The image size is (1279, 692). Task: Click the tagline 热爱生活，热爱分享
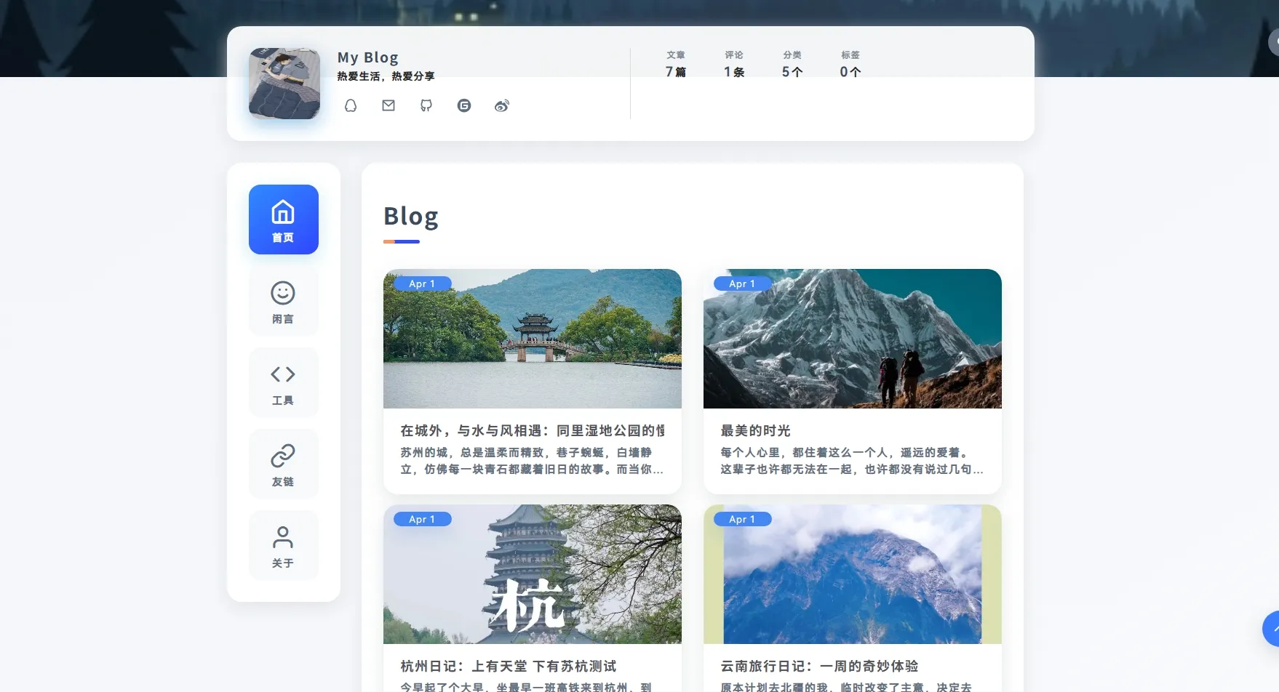386,76
